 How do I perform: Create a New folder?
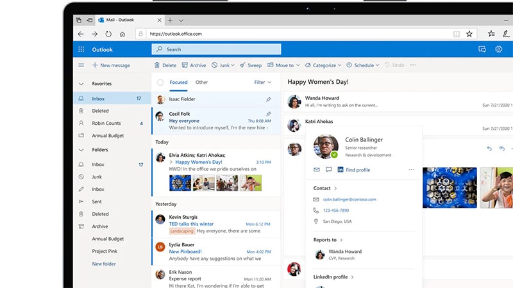(104, 264)
